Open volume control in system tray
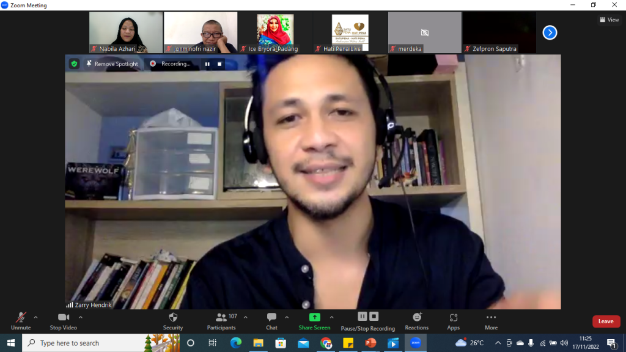 coord(564,343)
